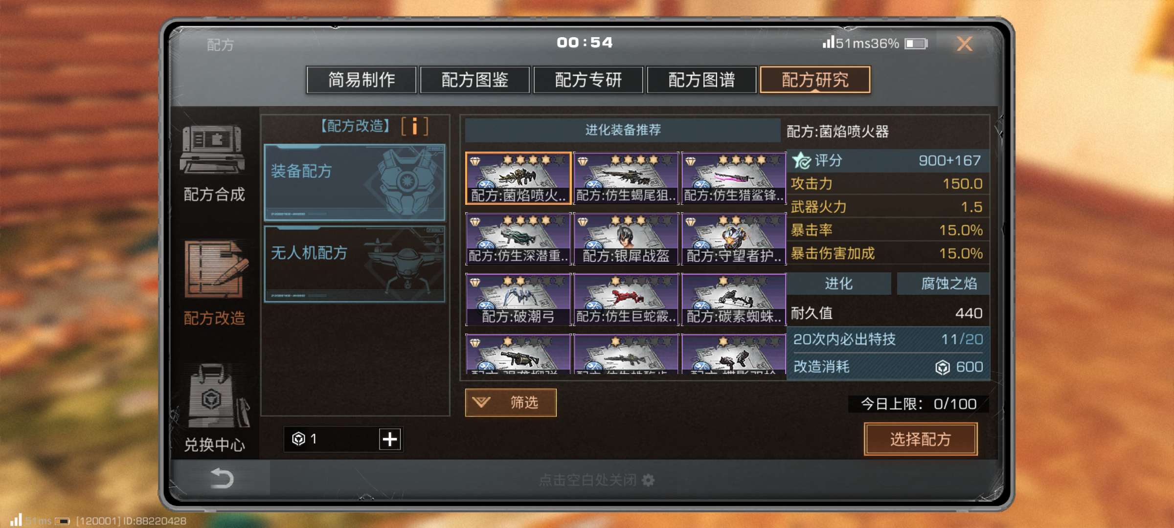Open the 配方图谱 tab

click(702, 80)
